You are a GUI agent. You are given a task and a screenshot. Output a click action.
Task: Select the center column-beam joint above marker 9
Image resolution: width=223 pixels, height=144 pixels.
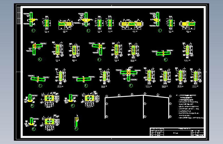tap(128, 74)
